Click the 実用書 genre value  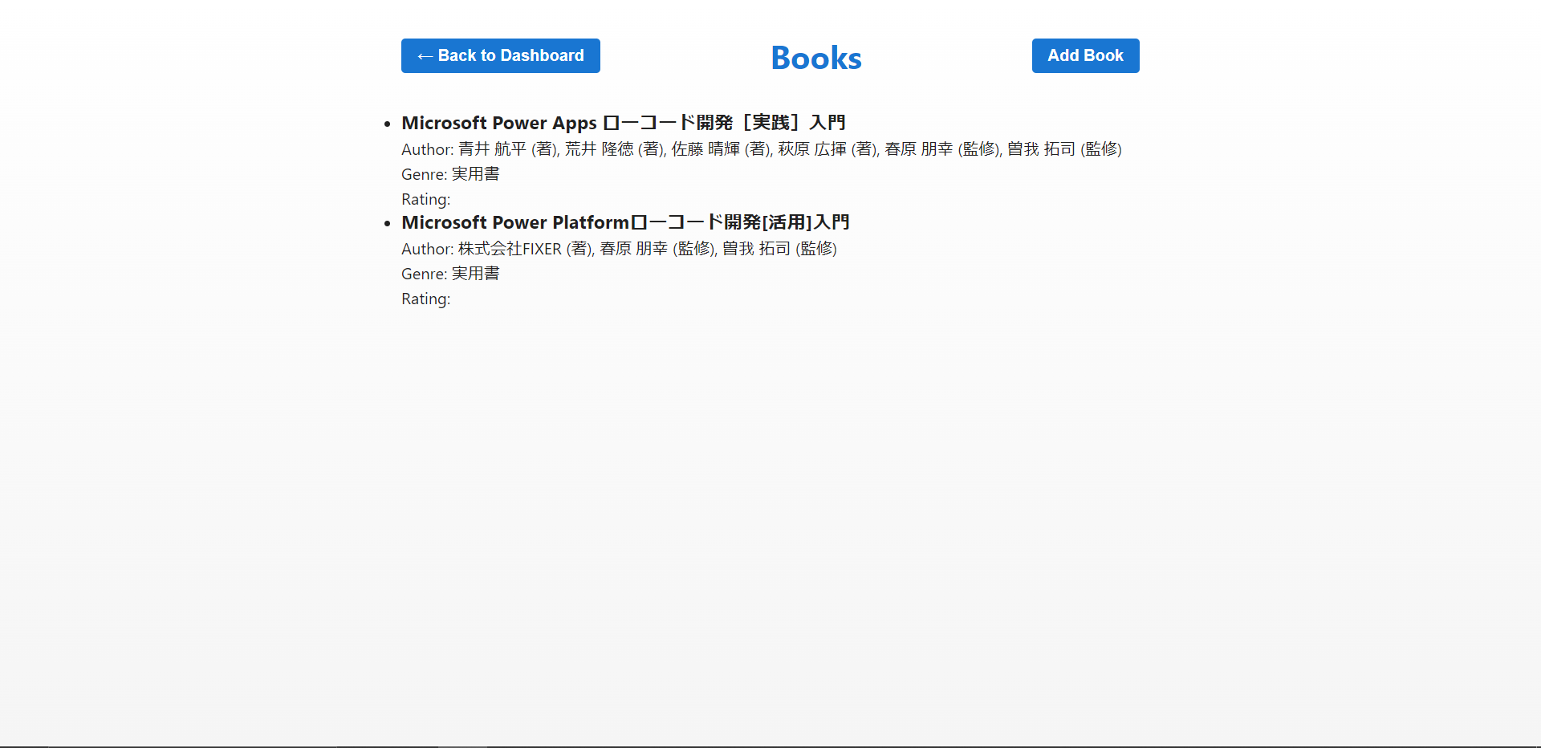475,174
